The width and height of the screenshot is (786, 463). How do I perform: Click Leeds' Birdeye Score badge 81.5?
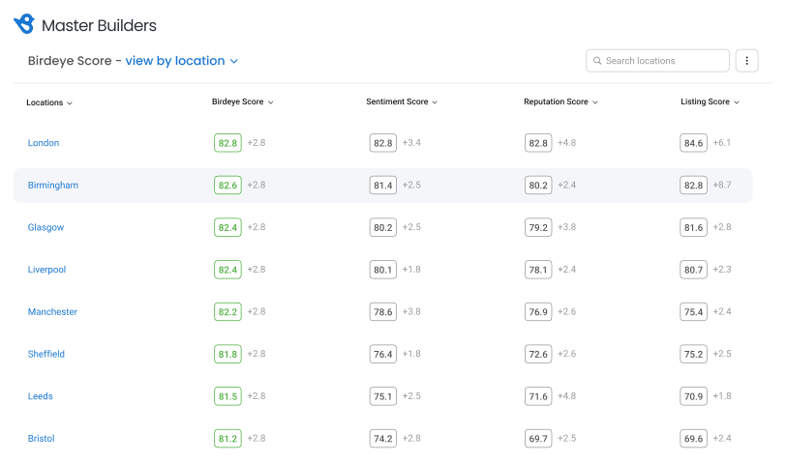tap(227, 396)
